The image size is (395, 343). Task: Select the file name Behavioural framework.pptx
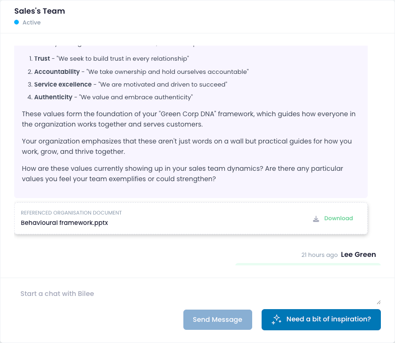pos(65,223)
